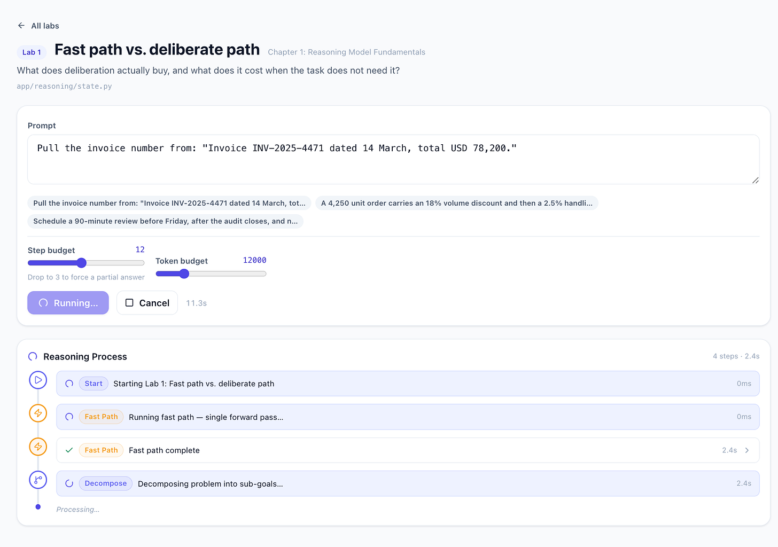Click Chapter 1: Reasoning Model Fundamentals text

tap(347, 52)
